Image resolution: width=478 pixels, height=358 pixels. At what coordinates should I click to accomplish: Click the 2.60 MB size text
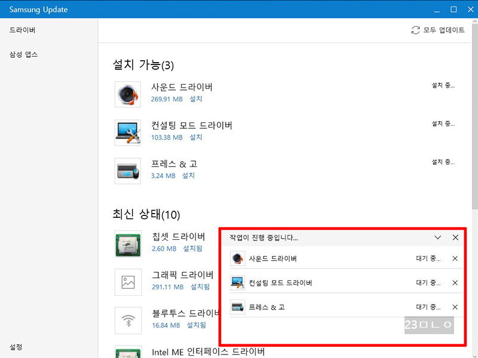coord(164,249)
